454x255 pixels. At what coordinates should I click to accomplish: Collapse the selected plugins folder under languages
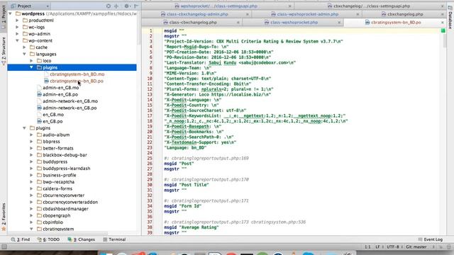tap(31, 67)
